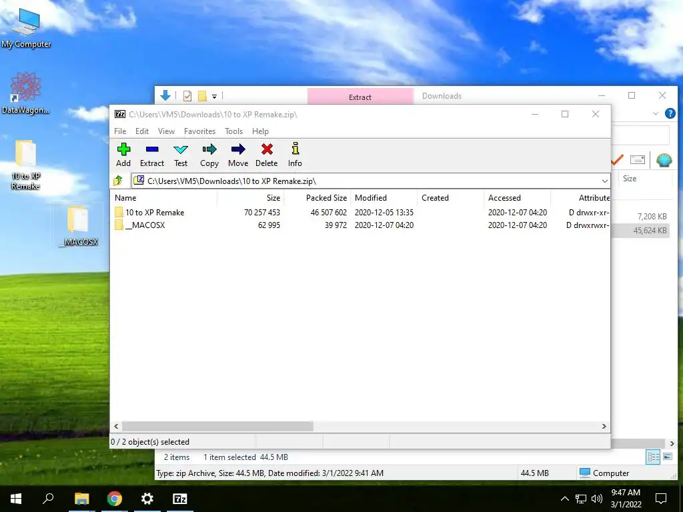683x512 pixels.
Task: Click the Copy toolbar button
Action: point(209,155)
